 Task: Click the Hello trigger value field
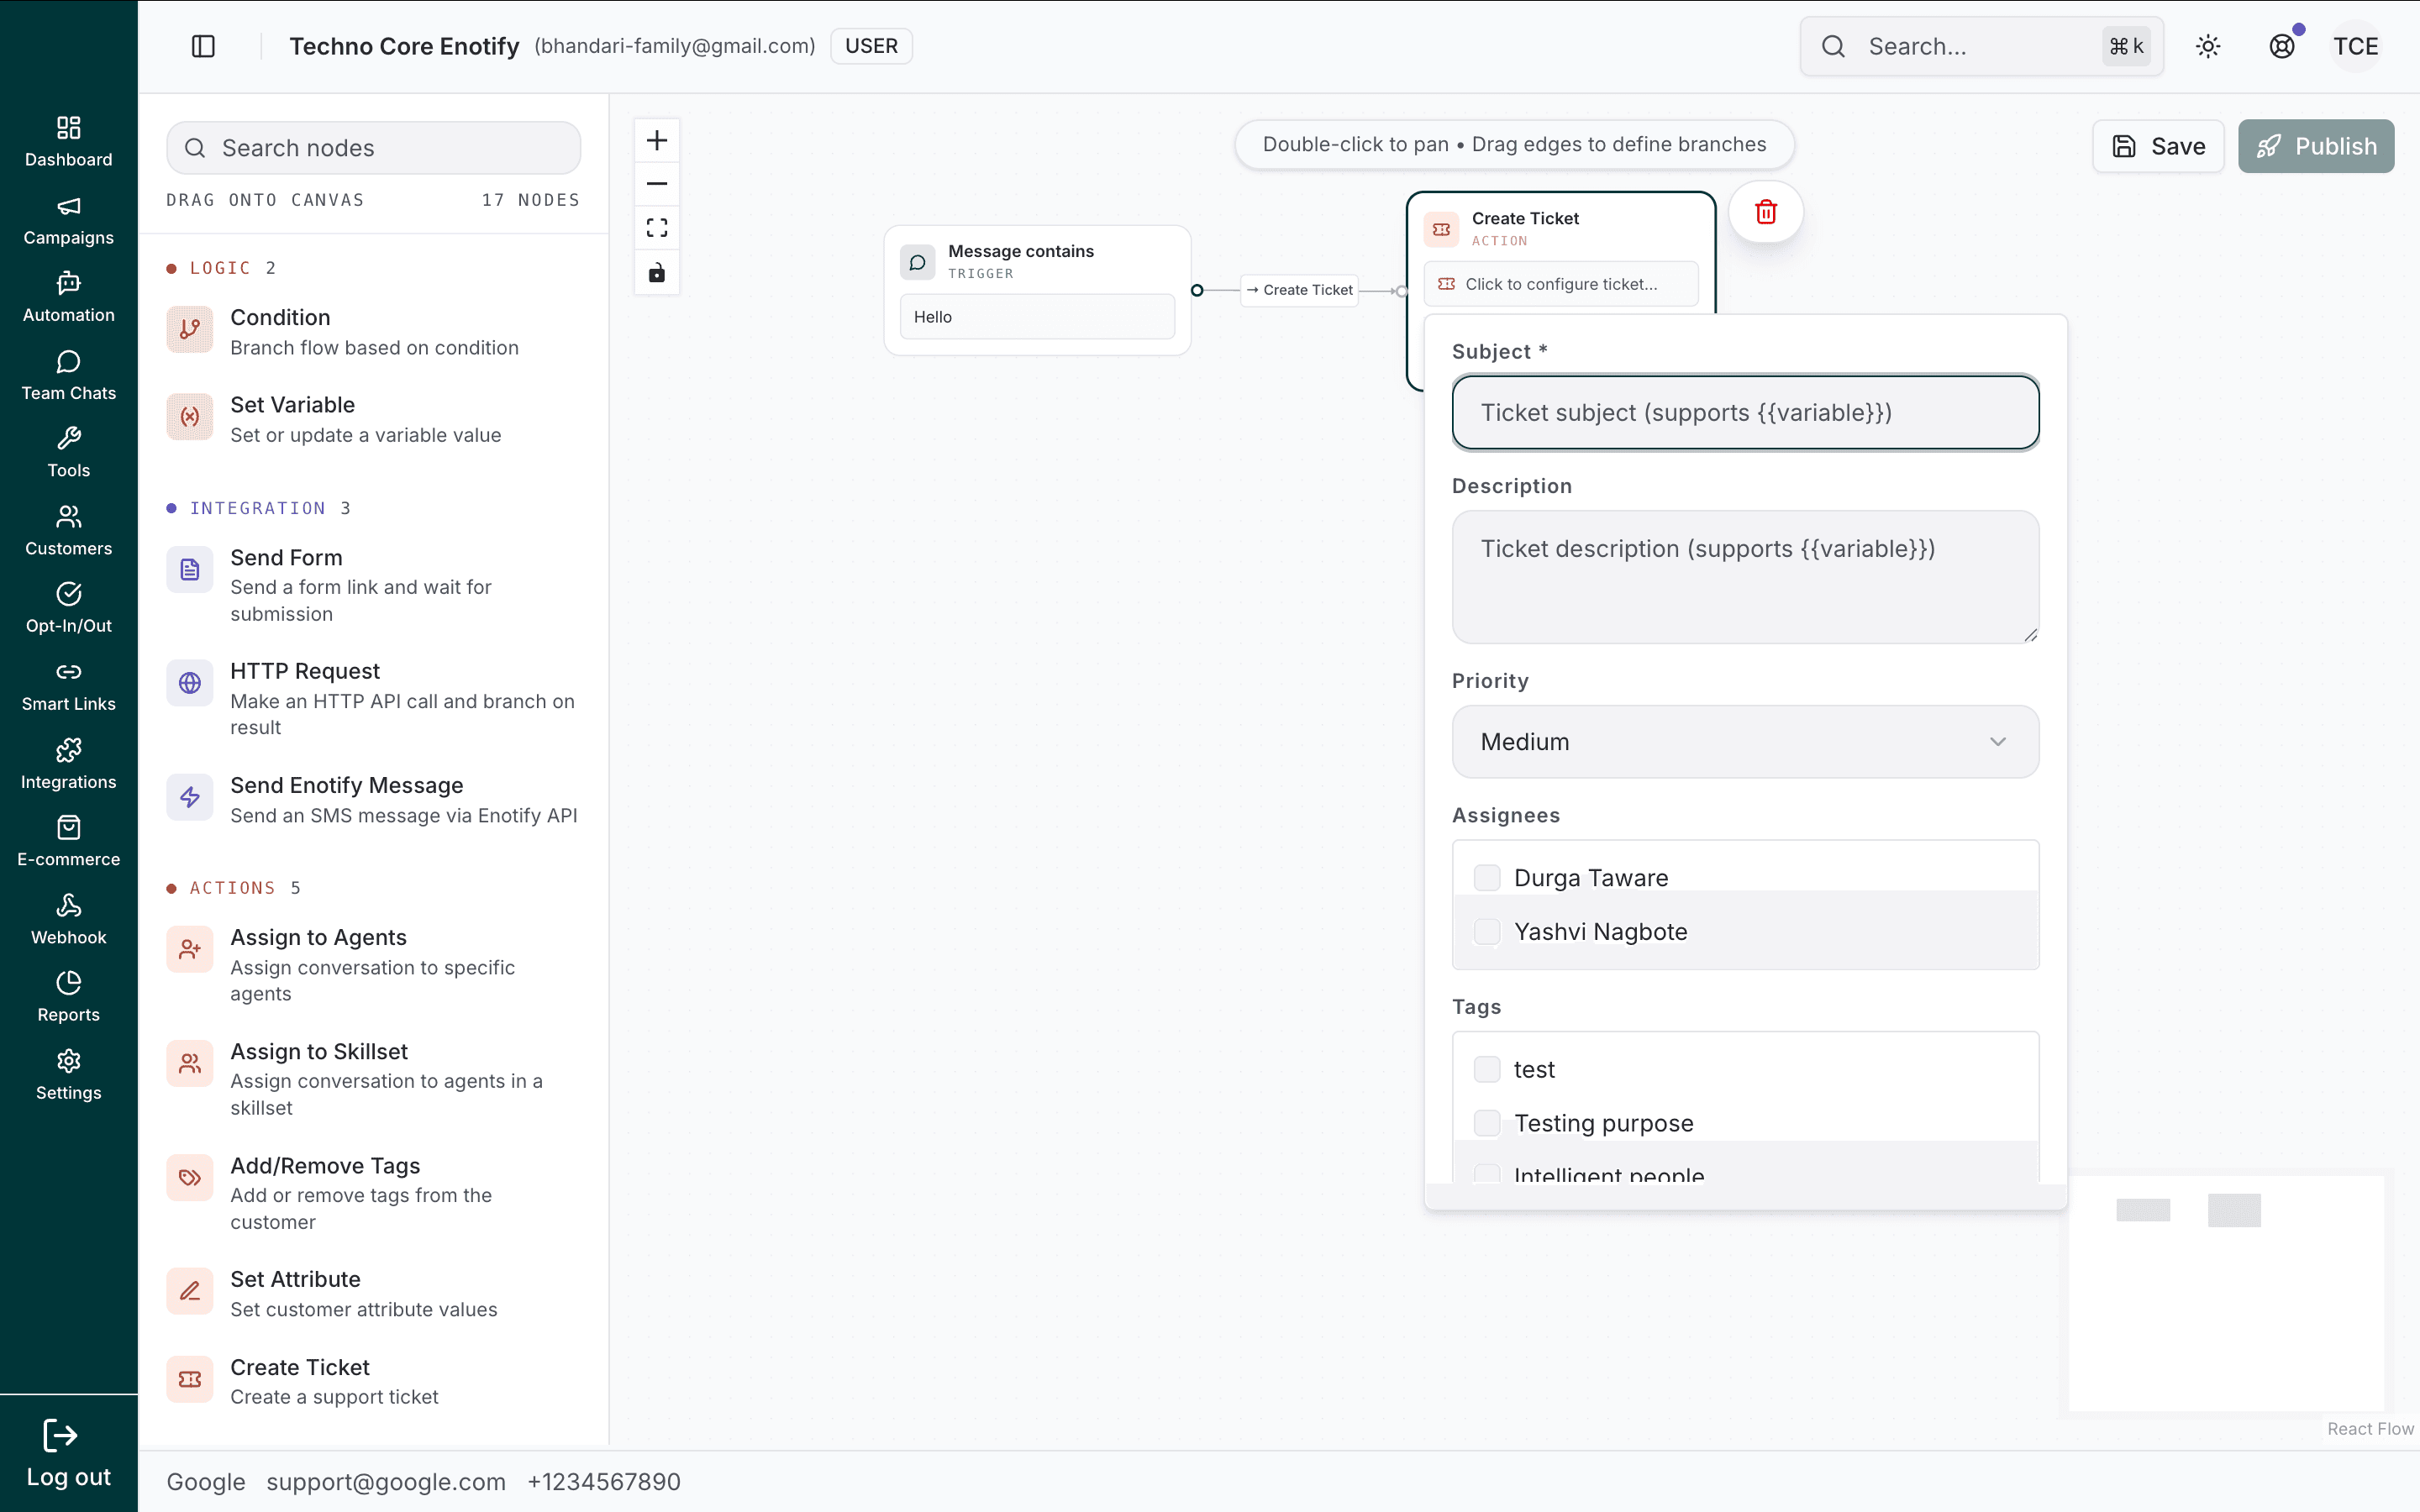[x=1037, y=317]
